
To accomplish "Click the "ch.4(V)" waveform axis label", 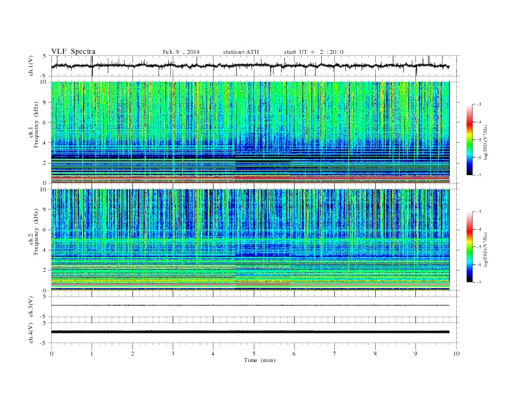I will point(31,333).
